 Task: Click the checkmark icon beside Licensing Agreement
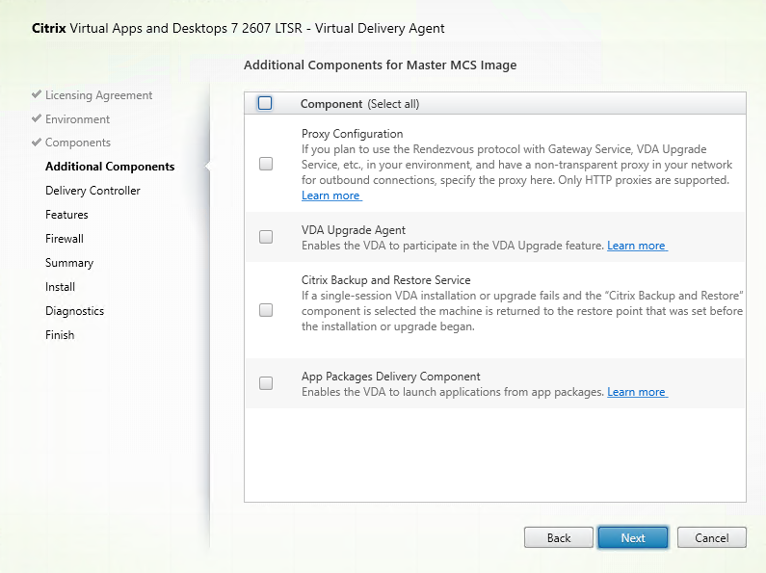[x=37, y=94]
